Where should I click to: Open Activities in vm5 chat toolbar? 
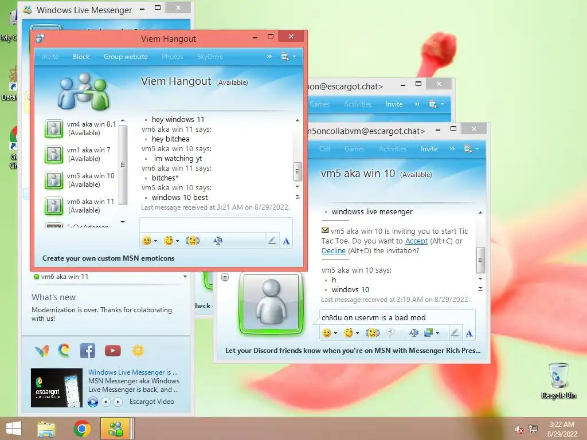click(x=393, y=149)
